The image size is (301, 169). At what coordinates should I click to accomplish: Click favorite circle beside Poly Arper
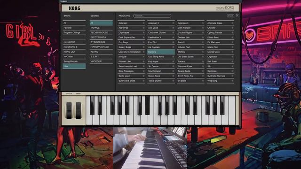click(173, 61)
